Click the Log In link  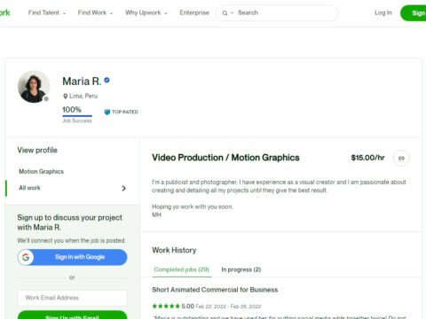[383, 12]
